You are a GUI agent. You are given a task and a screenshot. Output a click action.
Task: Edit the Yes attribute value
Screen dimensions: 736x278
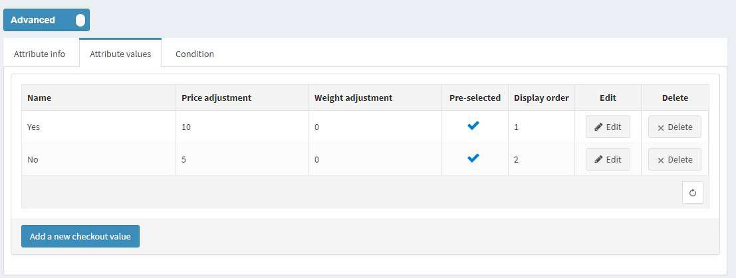pos(608,127)
